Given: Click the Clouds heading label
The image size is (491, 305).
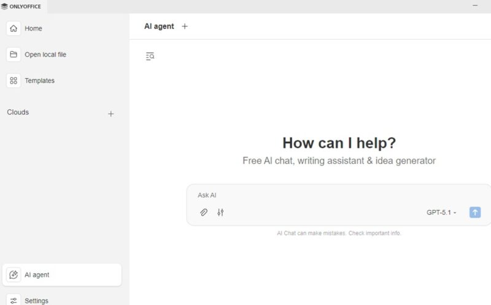Looking at the screenshot, I should point(18,112).
